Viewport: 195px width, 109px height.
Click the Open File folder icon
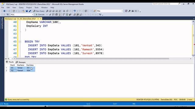(23, 11)
